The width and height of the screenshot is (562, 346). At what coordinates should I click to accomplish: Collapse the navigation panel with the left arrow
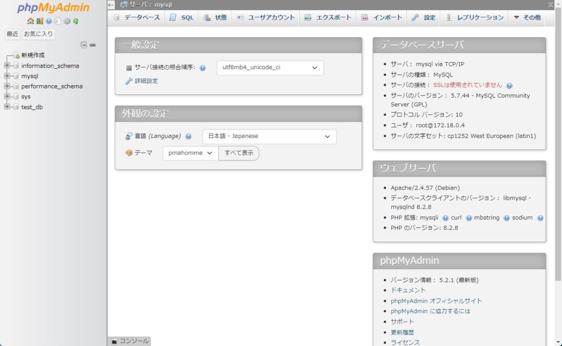pyautogui.click(x=111, y=5)
